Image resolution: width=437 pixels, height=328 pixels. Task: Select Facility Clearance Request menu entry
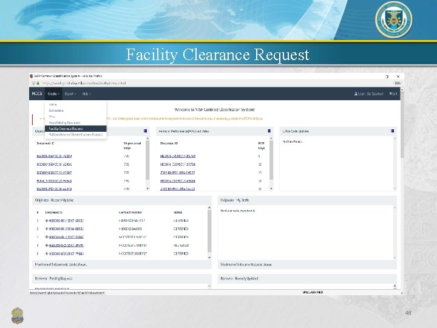point(75,129)
